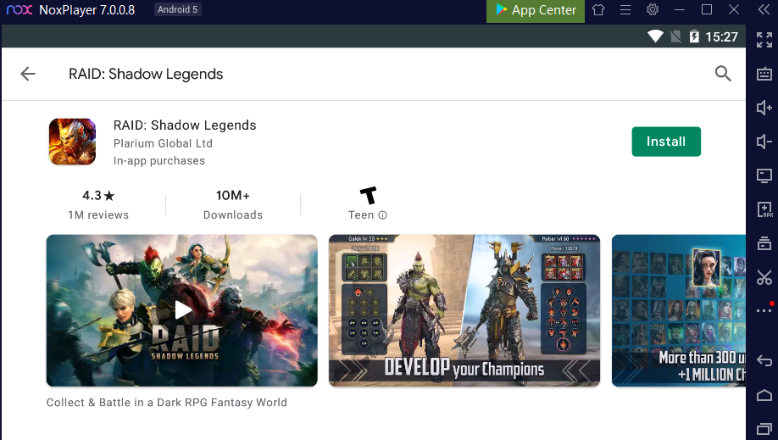Open the App Center in NoxPlayer title bar
The height and width of the screenshot is (440, 778).
536,10
